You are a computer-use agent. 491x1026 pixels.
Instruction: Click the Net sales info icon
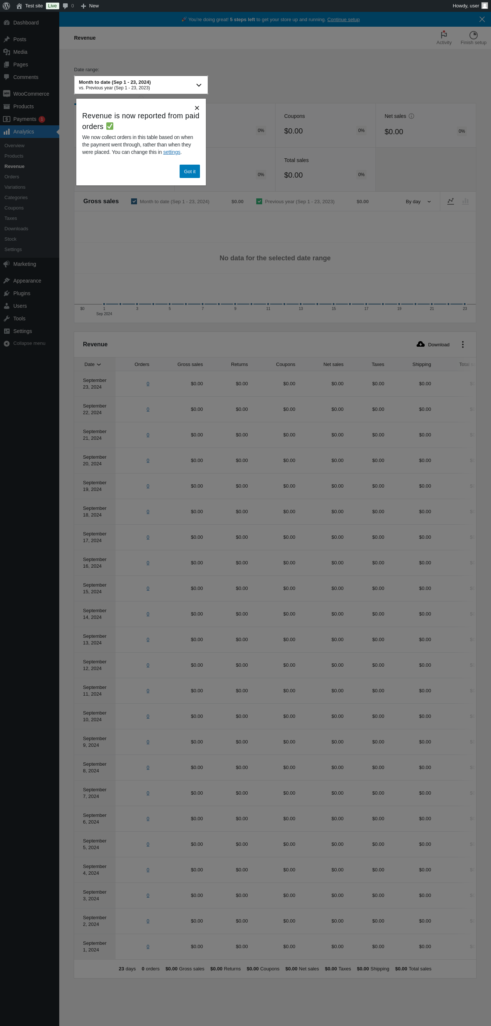pyautogui.click(x=411, y=116)
